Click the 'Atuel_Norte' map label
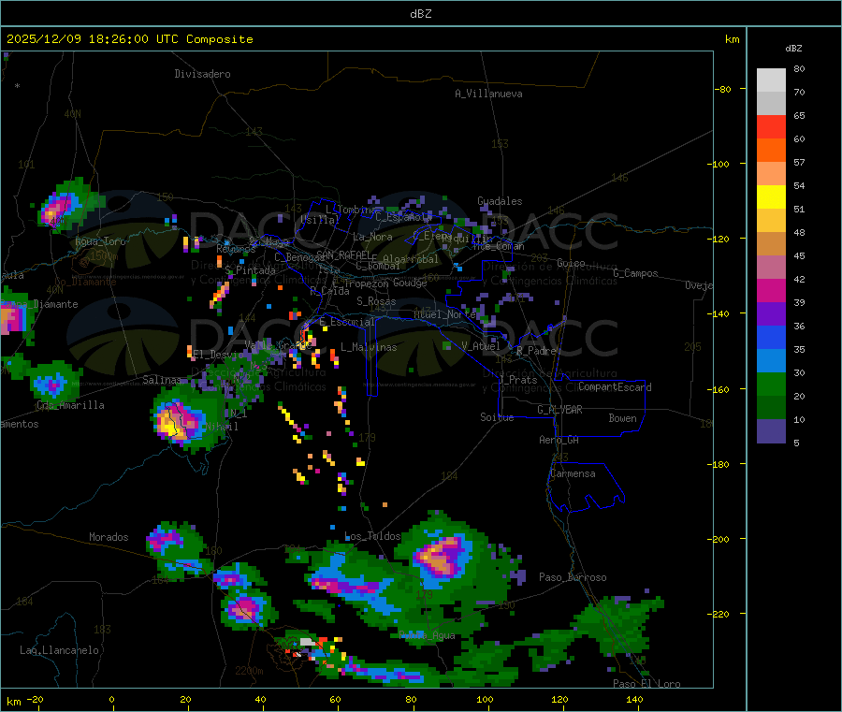Screen dimensions: 842x712 (444, 314)
